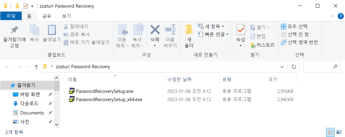The image size is (345, 137).
Task: Click the 2,942KB size cell
Action: click(x=285, y=100)
